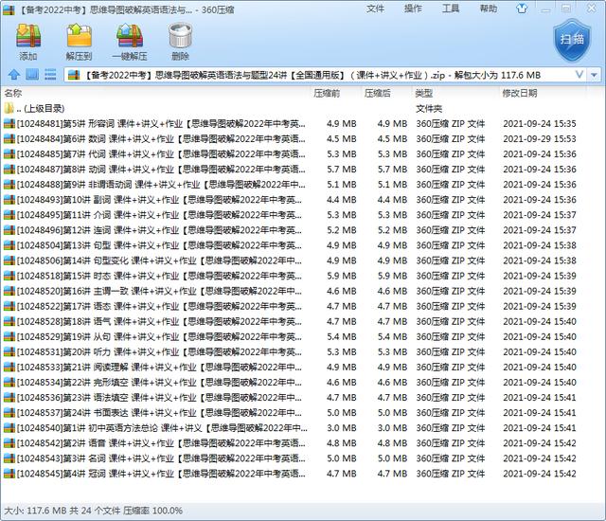Click zip icon of 第11讲 介词 row
Screen dimensions: 606x521
[9, 215]
